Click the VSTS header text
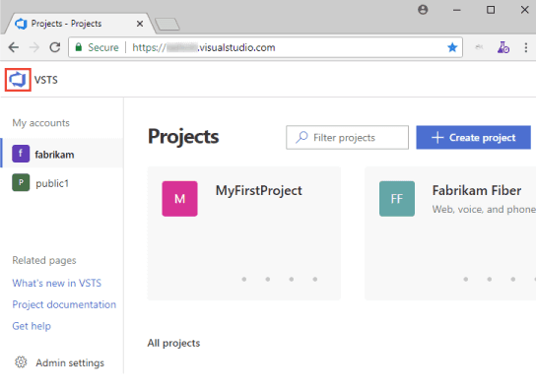Viewport: 536px width, 392px height. pos(45,80)
